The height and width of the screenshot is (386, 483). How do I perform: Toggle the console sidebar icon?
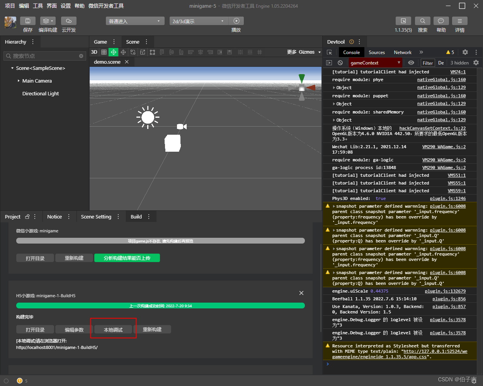coord(329,63)
